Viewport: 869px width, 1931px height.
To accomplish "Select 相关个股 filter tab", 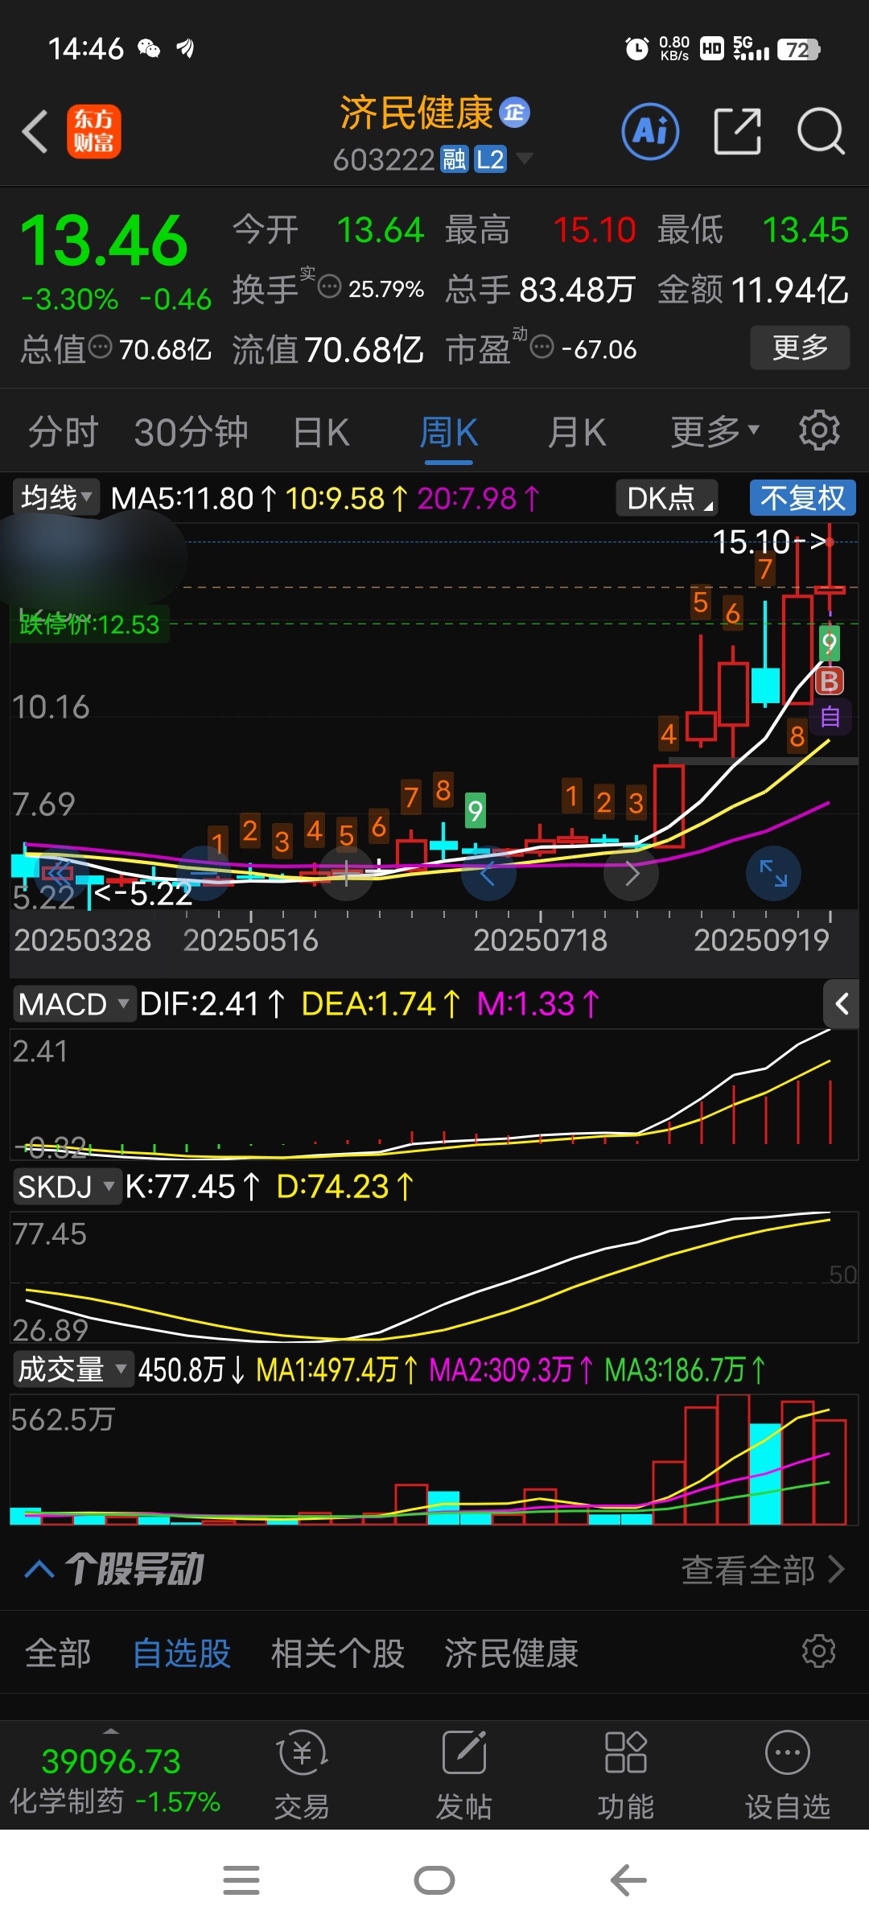I will (338, 1654).
